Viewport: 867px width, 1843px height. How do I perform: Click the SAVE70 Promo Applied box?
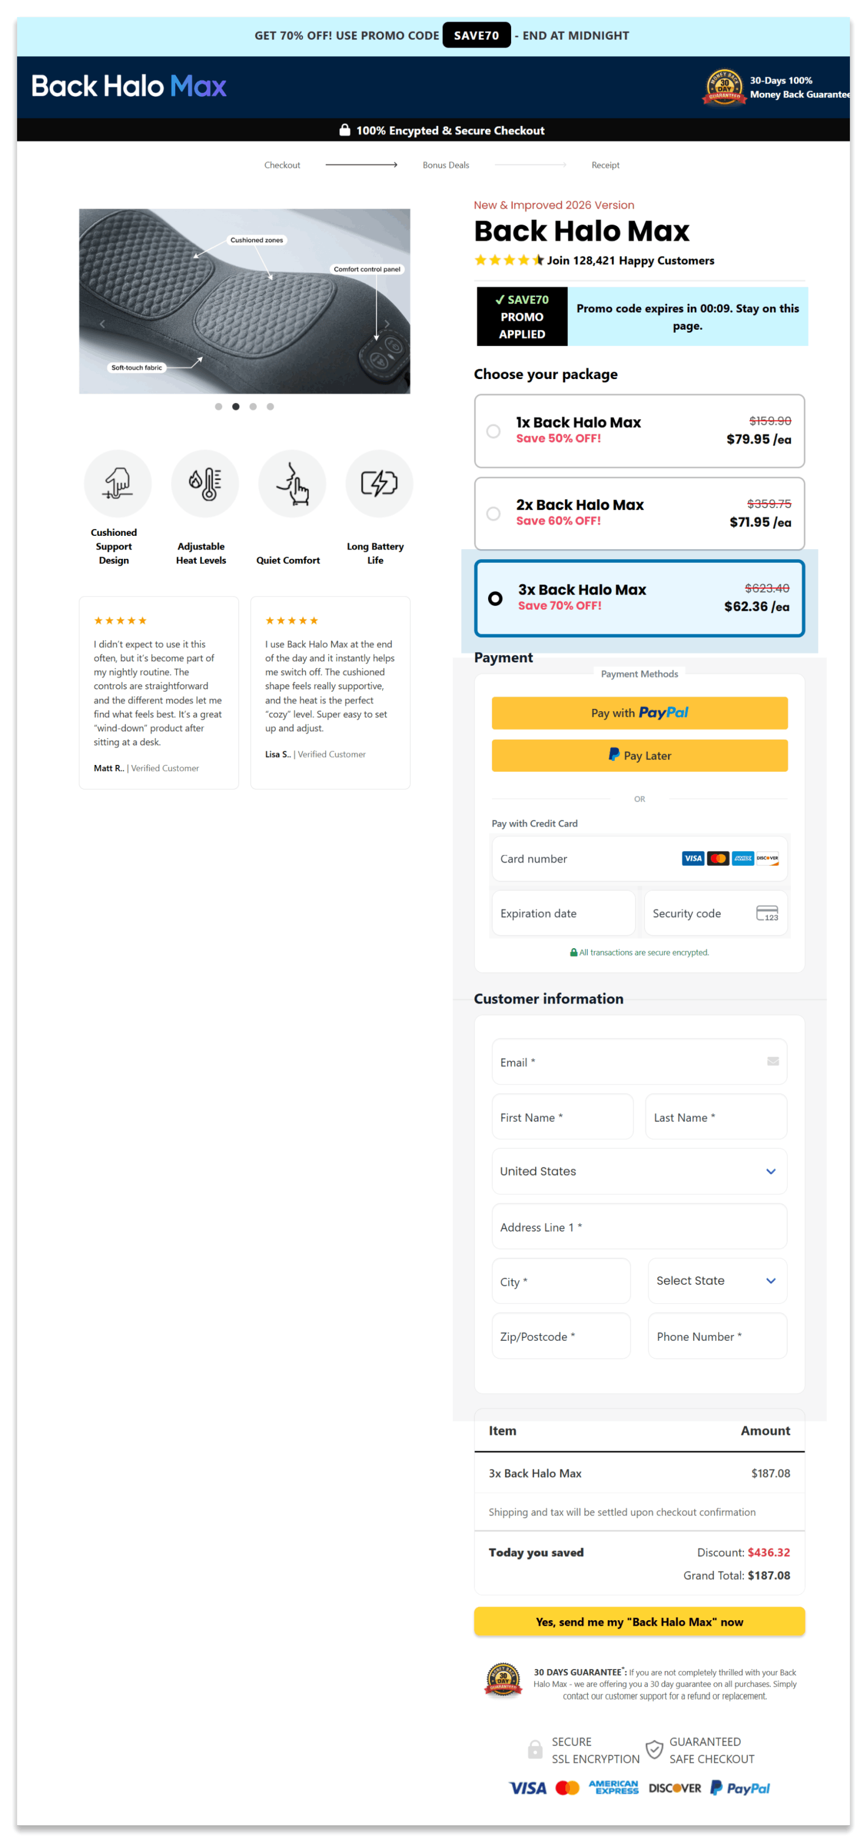522,317
